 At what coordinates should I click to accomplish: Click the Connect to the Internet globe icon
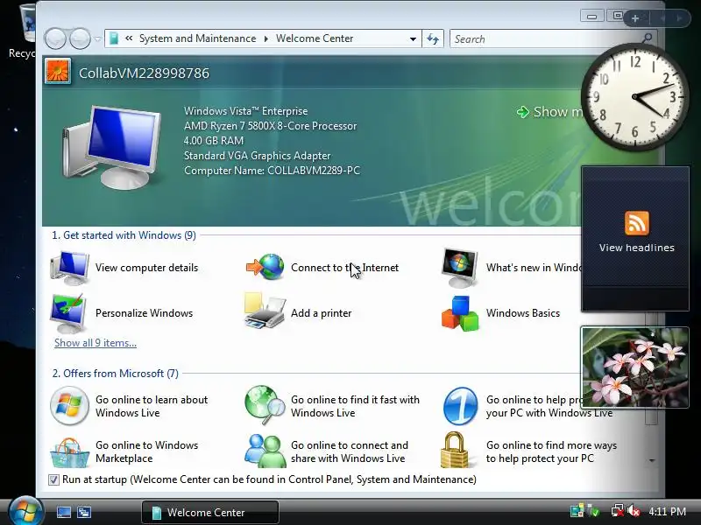[x=265, y=267]
